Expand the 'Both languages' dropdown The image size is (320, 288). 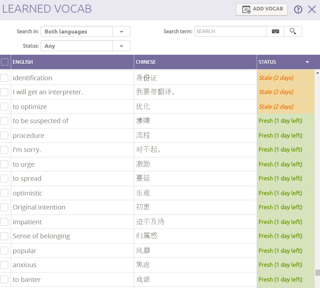(x=122, y=32)
